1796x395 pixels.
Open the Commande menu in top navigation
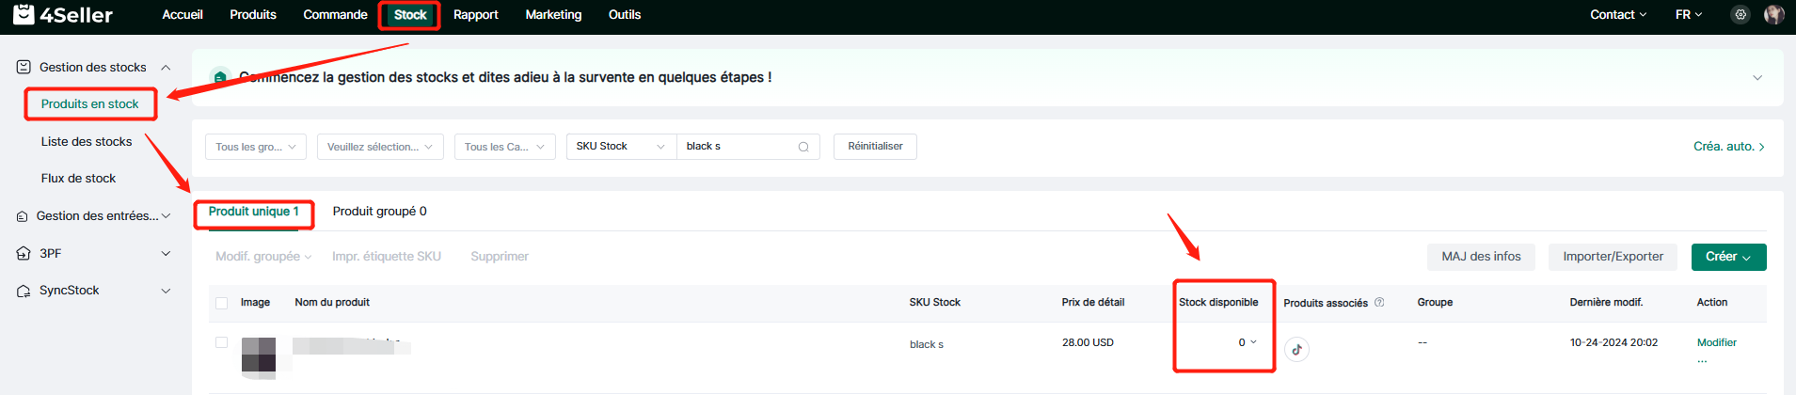point(335,15)
